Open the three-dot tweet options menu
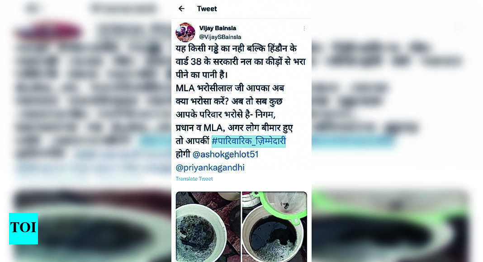 tap(304, 28)
